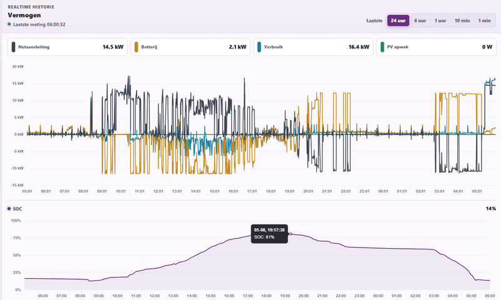Screen dimensions: 501x300
Task: Click the Laatste label before range buttons
Action: (x=374, y=21)
